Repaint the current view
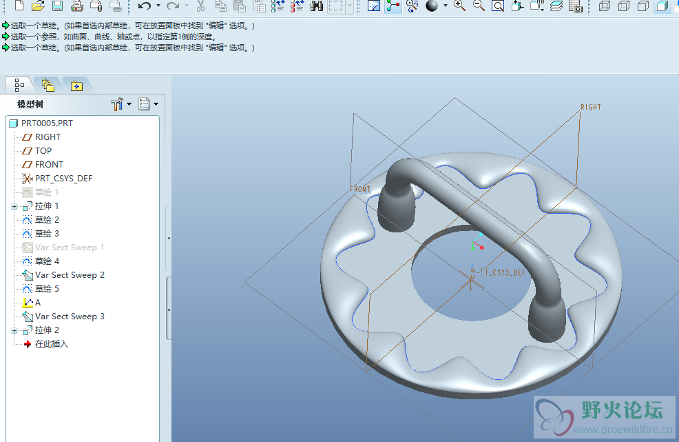The height and width of the screenshot is (442, 679). (373, 6)
